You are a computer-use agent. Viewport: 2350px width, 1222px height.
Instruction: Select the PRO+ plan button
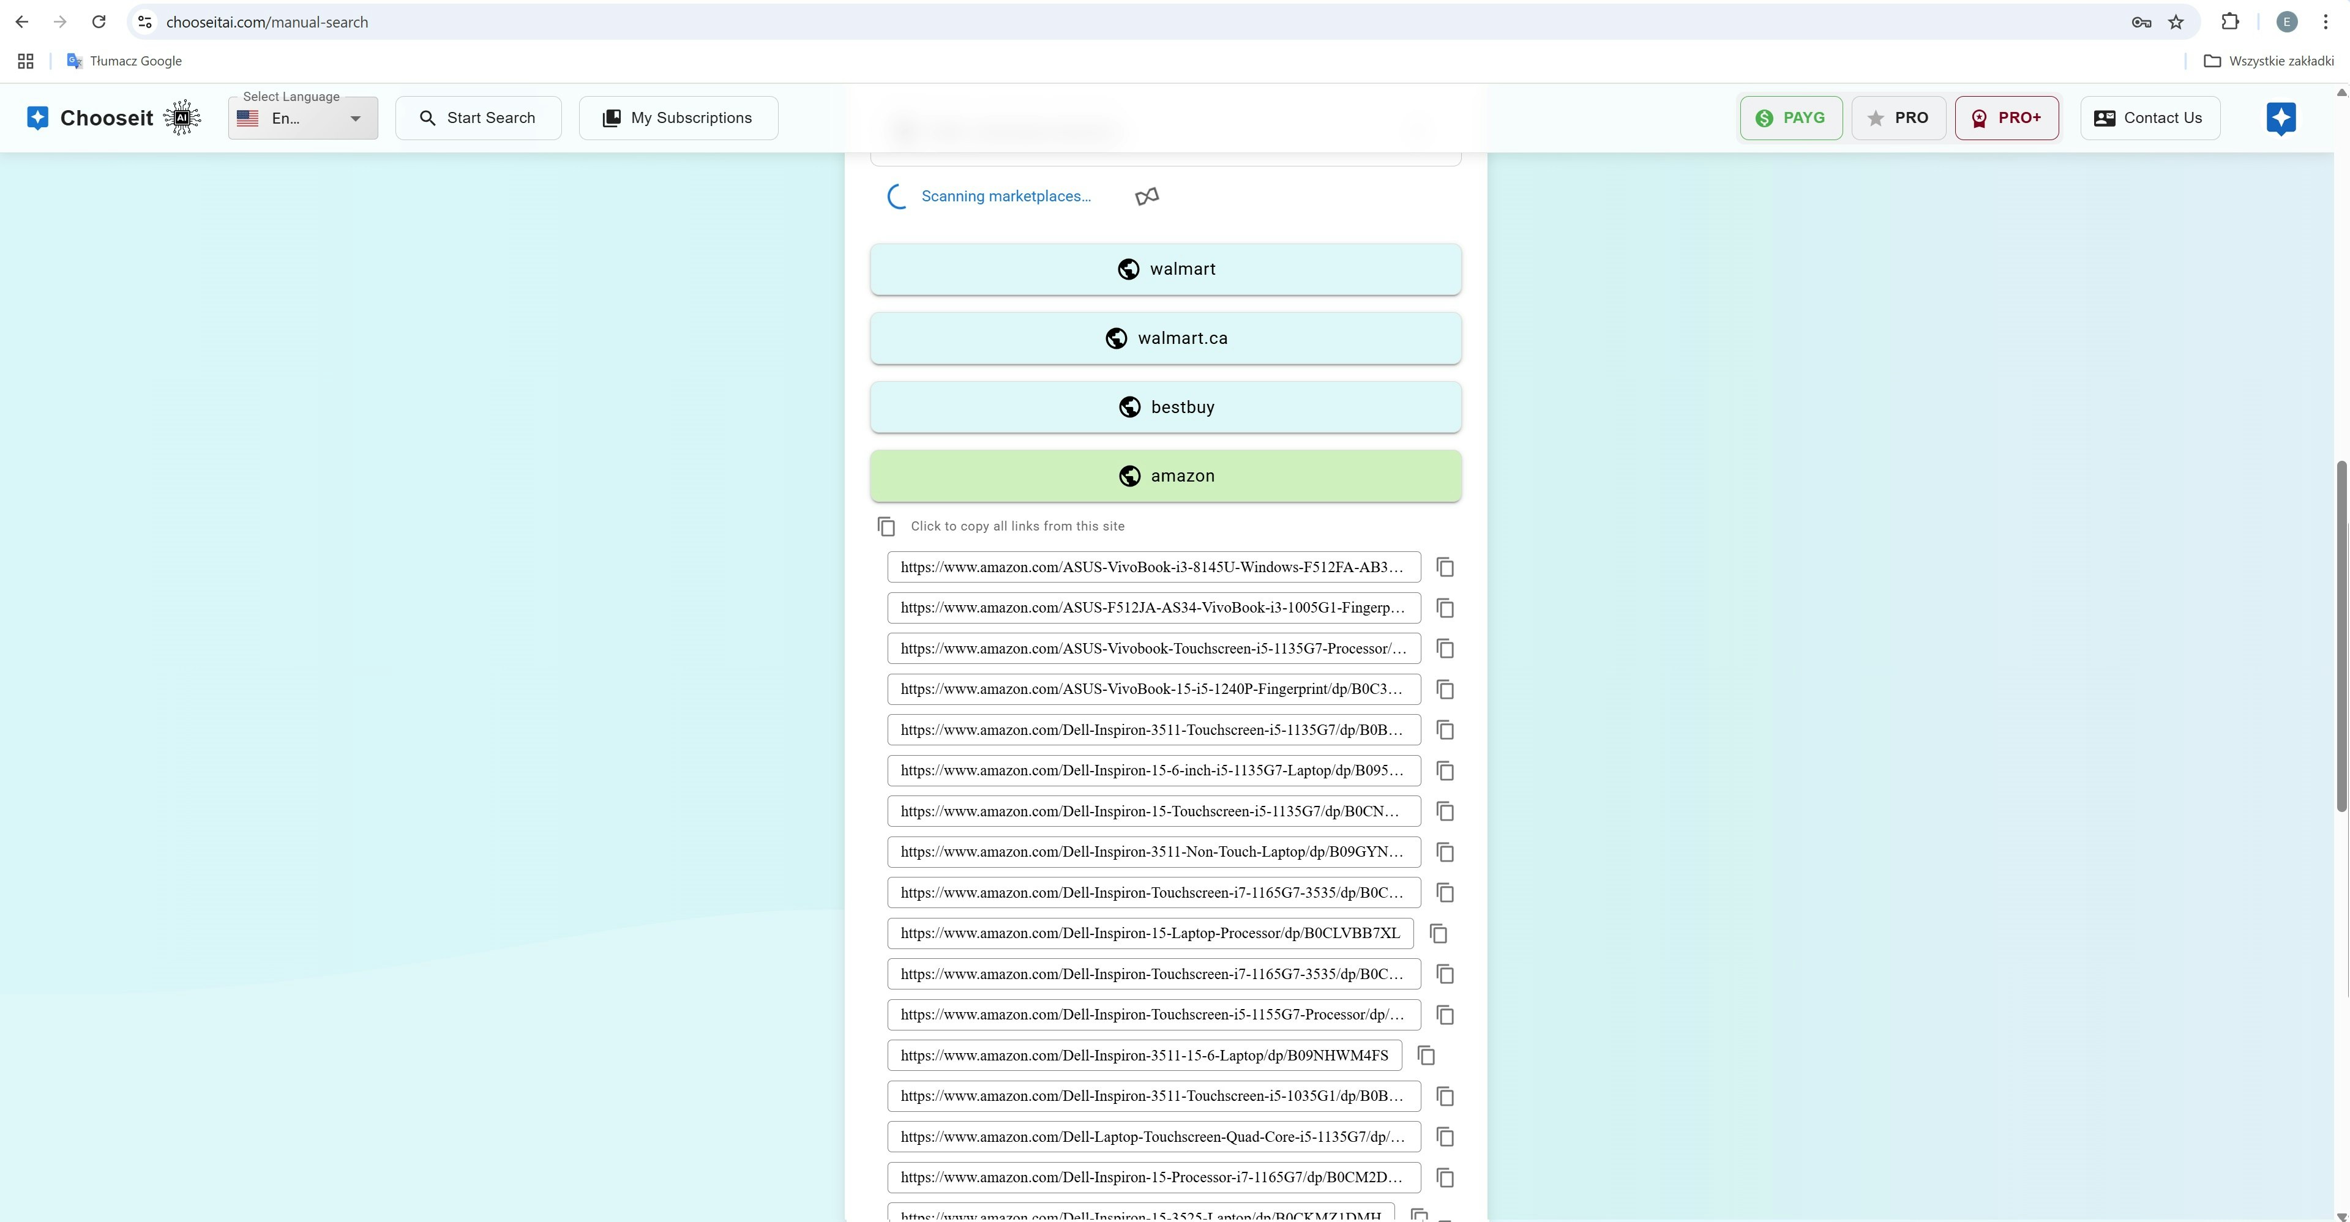pos(2006,117)
